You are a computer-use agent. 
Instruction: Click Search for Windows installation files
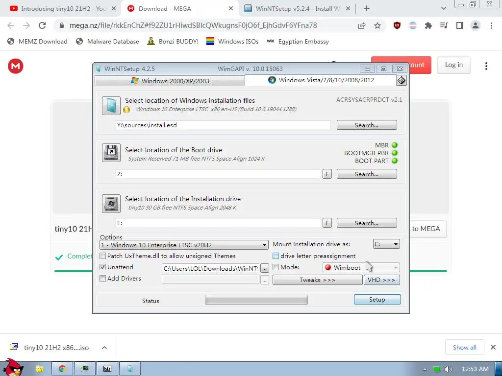tap(367, 125)
